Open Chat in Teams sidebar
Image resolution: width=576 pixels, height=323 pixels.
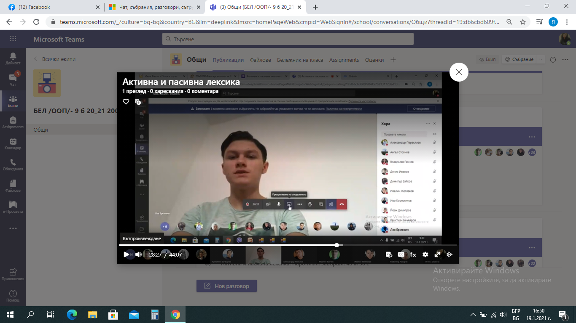point(13,79)
